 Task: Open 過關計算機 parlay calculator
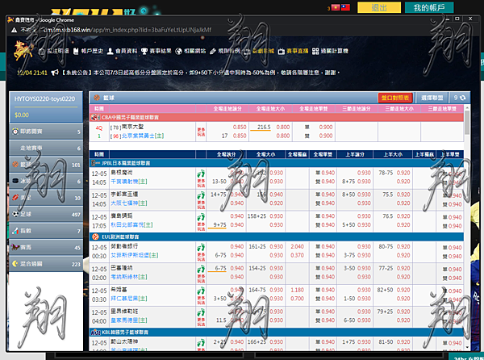point(334,51)
